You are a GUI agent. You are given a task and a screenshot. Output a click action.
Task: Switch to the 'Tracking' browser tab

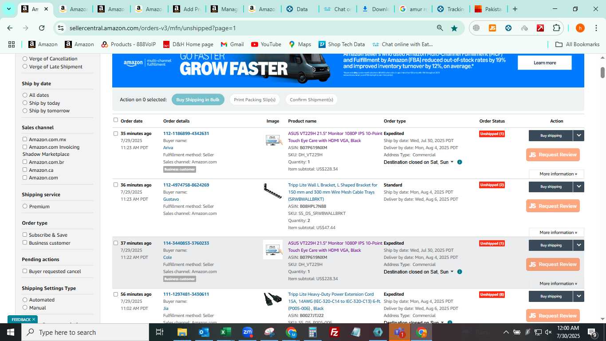coord(451,9)
